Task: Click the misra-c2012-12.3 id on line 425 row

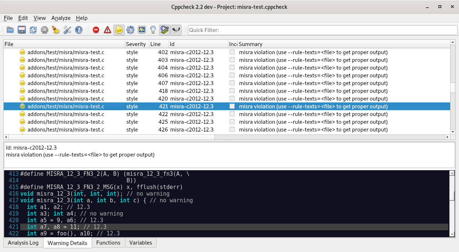Action: tap(192, 122)
